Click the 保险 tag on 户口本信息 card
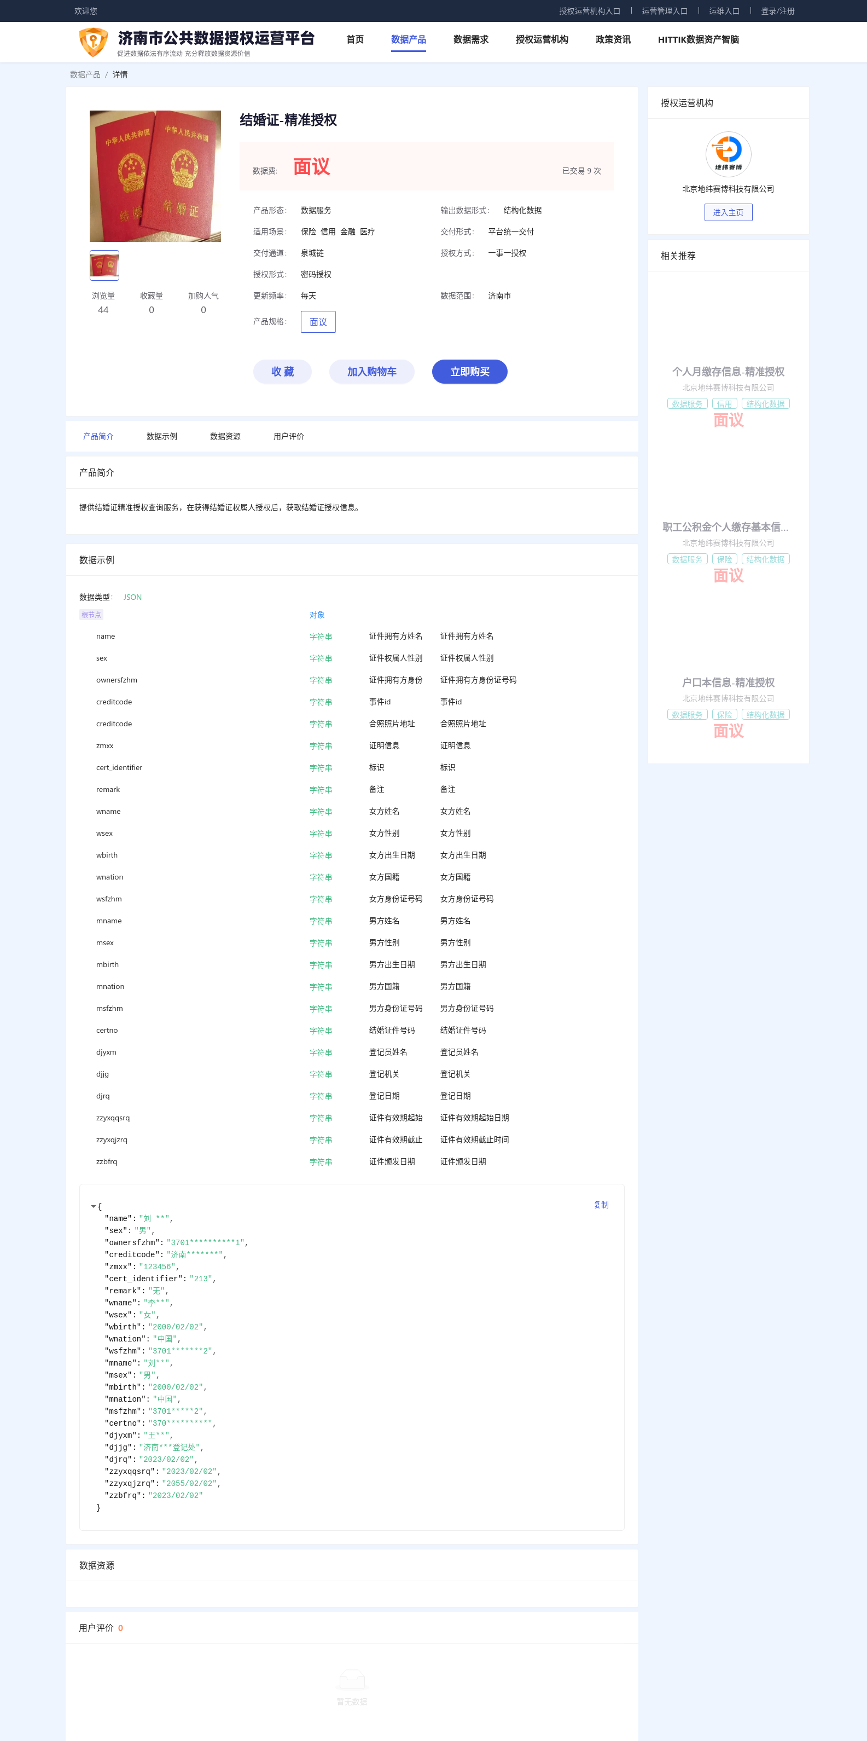Image resolution: width=867 pixels, height=1741 pixels. pyautogui.click(x=724, y=714)
